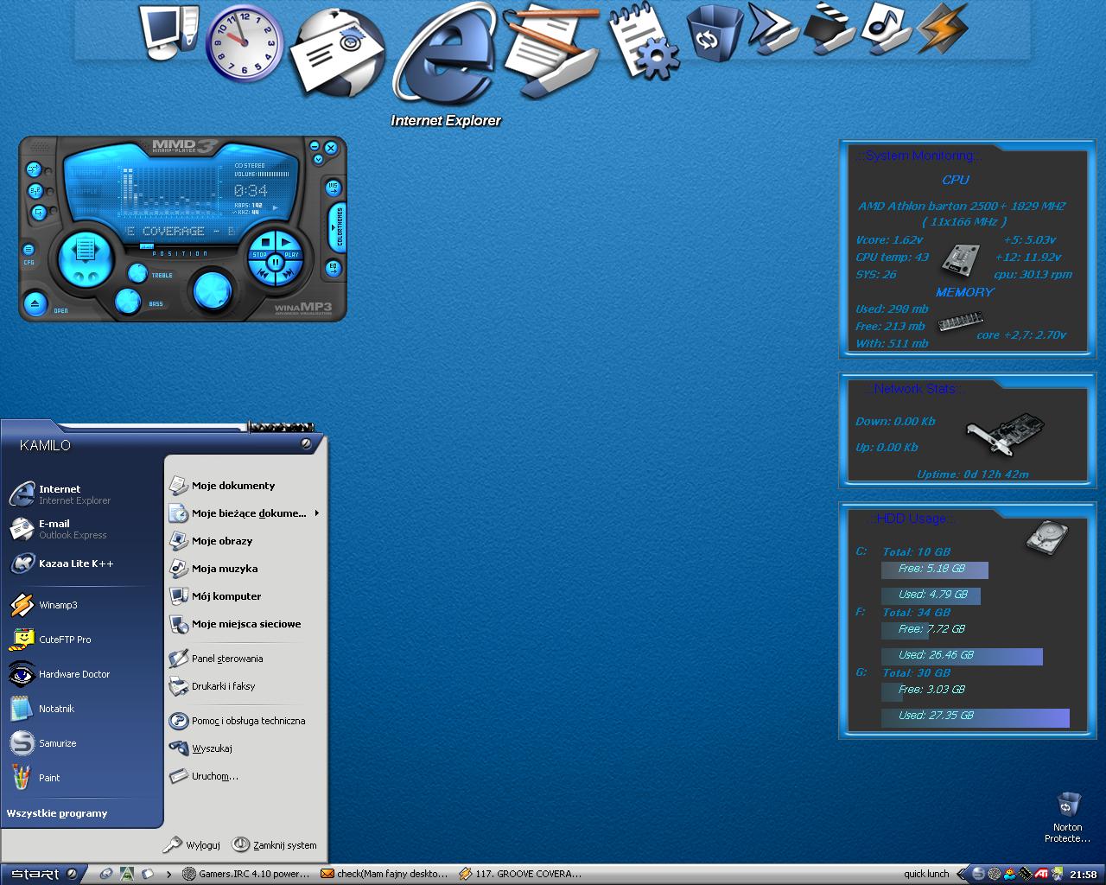Click the Wyloguj log off button
Image resolution: width=1106 pixels, height=885 pixels.
click(x=192, y=844)
